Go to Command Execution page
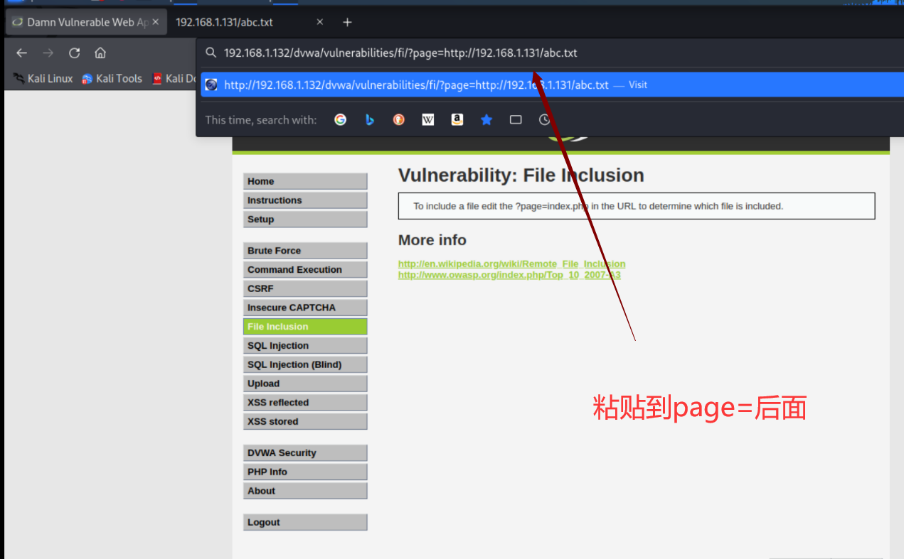The height and width of the screenshot is (559, 904). click(305, 270)
